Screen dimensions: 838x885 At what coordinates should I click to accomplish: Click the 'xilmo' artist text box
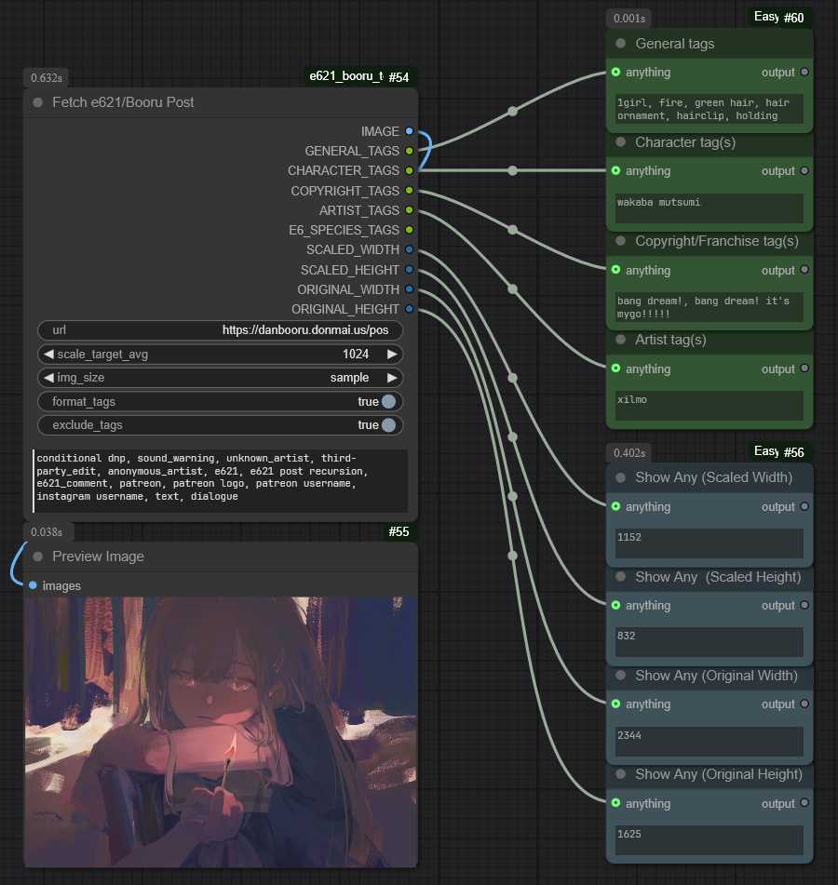click(x=710, y=406)
